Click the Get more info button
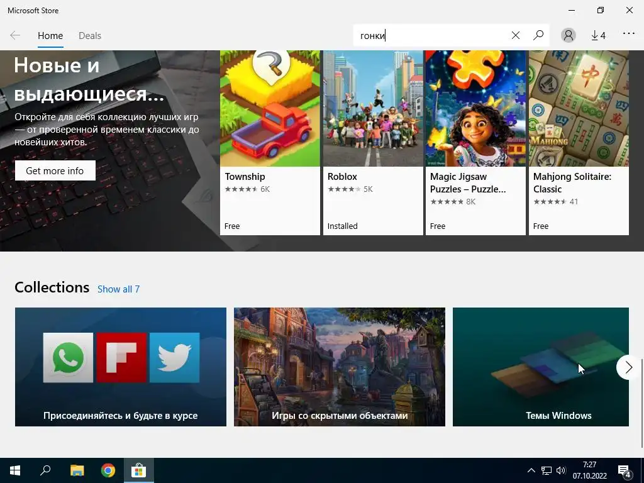The width and height of the screenshot is (644, 483). (55, 170)
